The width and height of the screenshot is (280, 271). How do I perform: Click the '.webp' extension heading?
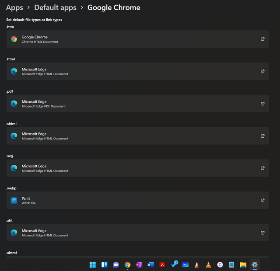[x=11, y=188]
